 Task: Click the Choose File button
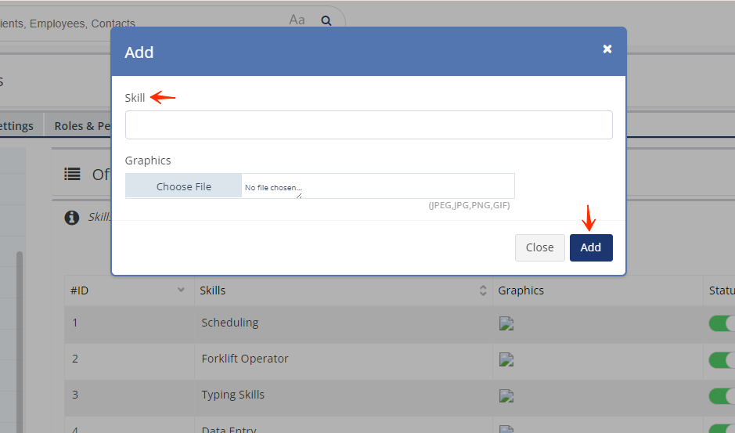[x=184, y=186]
